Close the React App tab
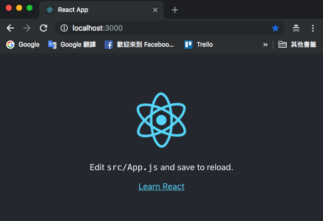Image resolution: width=323 pixels, height=221 pixels. click(155, 10)
